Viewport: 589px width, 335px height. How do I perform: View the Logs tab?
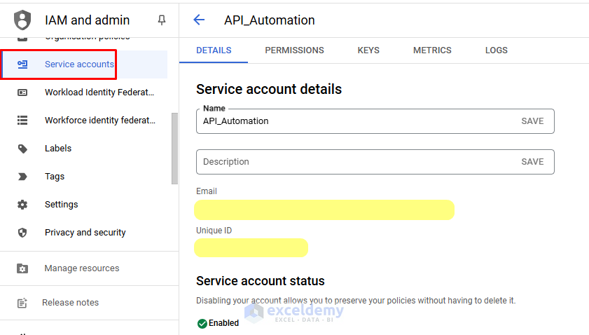click(x=497, y=50)
